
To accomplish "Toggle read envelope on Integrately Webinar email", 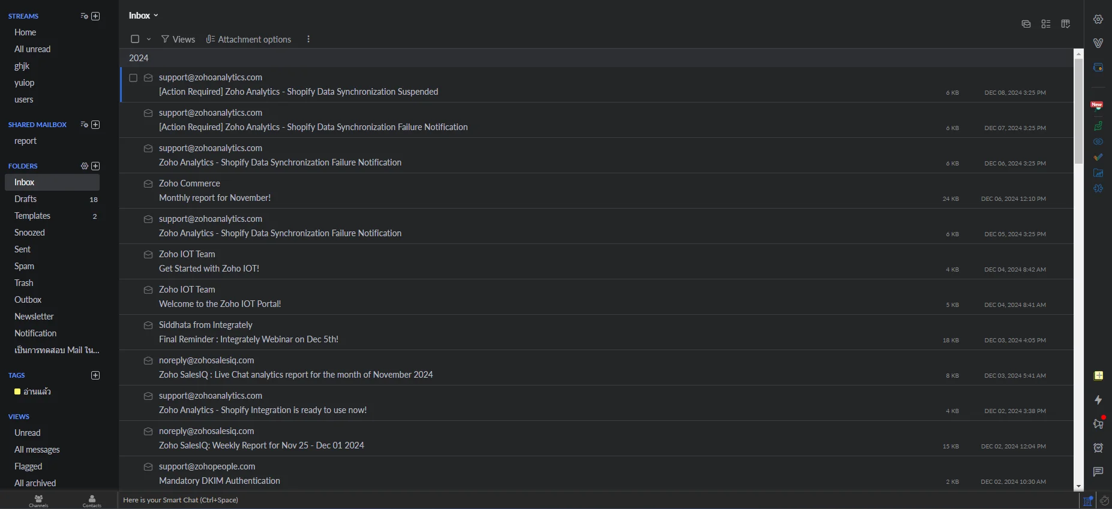I will [148, 325].
